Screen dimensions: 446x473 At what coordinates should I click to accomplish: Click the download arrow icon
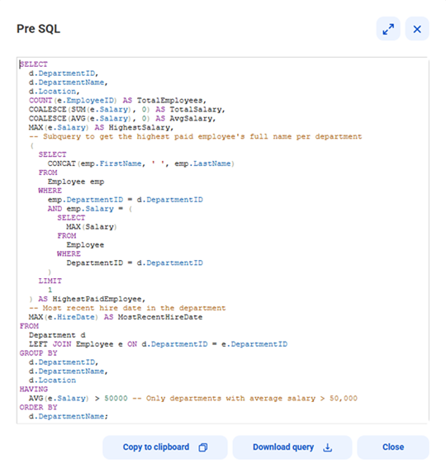coord(328,447)
